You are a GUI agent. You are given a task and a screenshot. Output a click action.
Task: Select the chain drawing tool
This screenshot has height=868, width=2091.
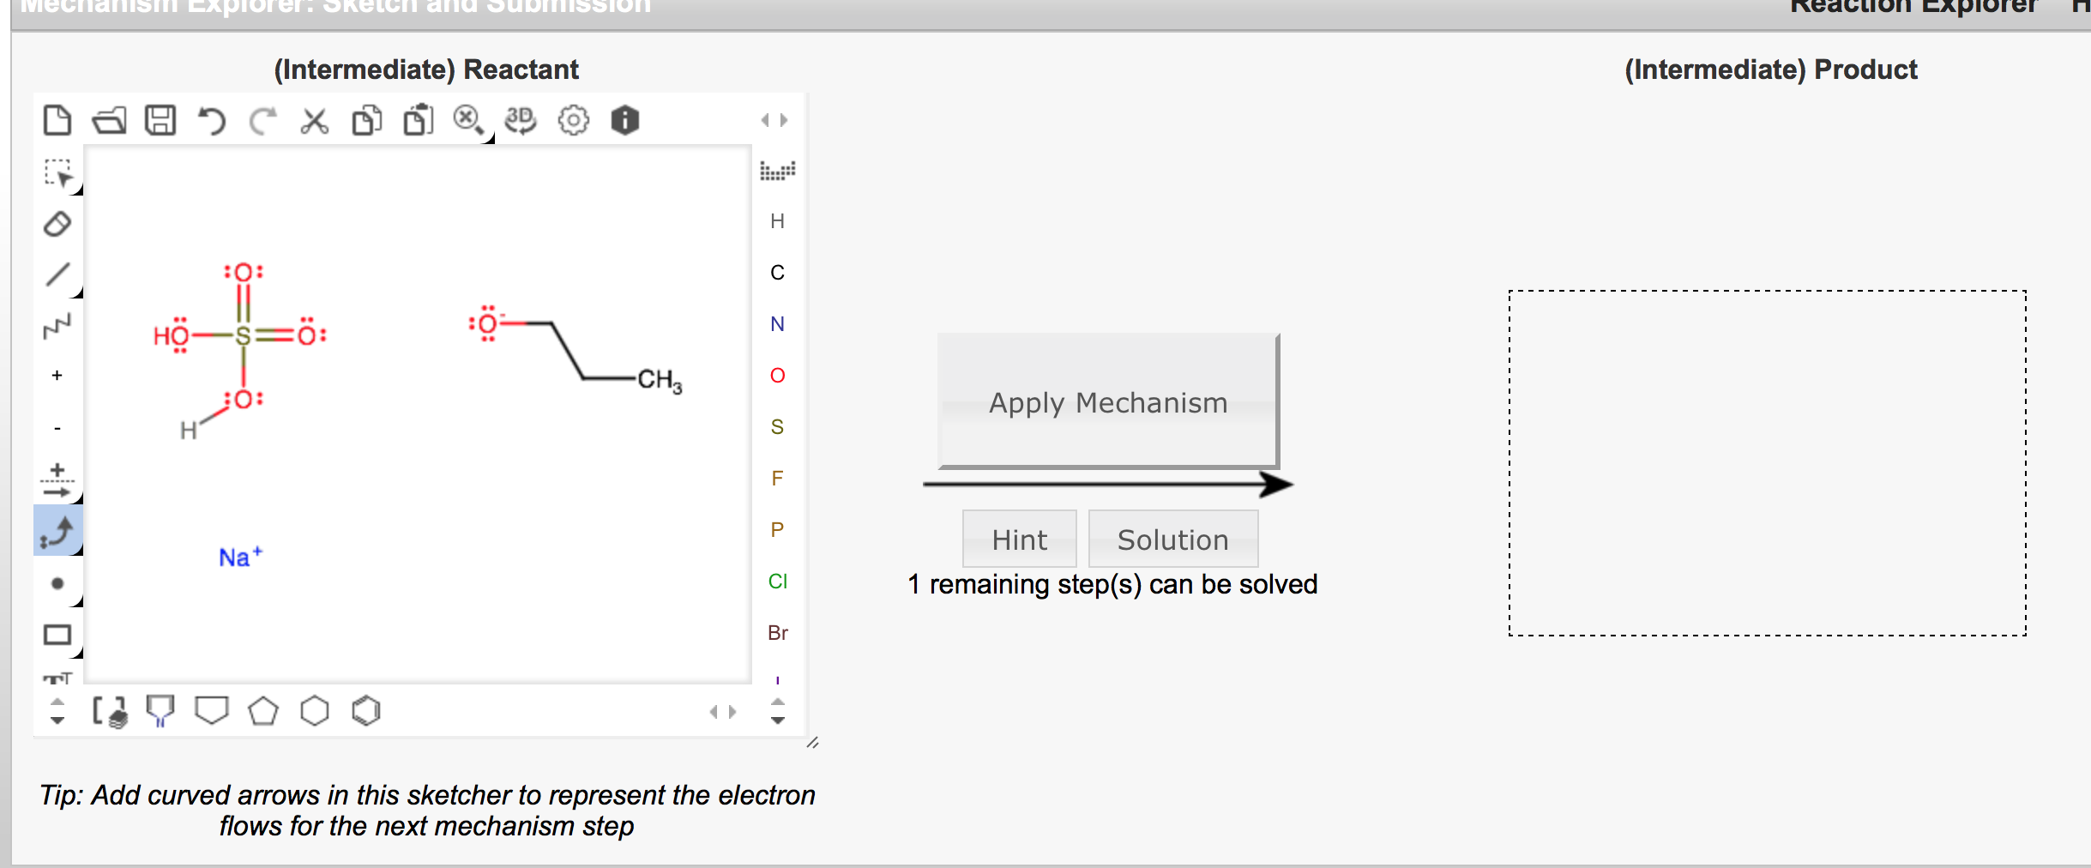58,326
